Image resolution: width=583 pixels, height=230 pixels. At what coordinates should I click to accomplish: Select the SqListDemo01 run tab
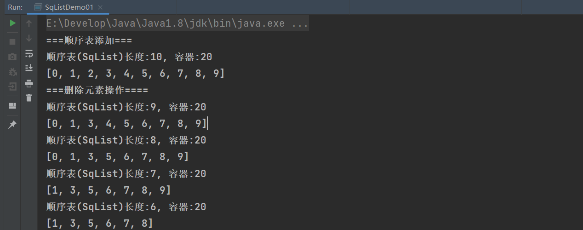pos(69,7)
